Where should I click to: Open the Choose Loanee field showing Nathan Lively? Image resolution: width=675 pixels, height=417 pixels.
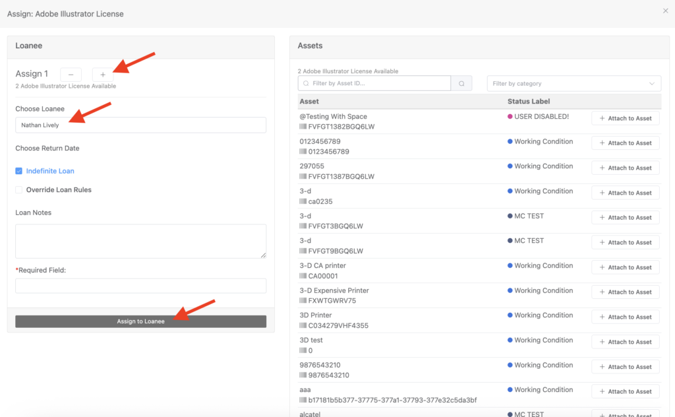pos(140,125)
